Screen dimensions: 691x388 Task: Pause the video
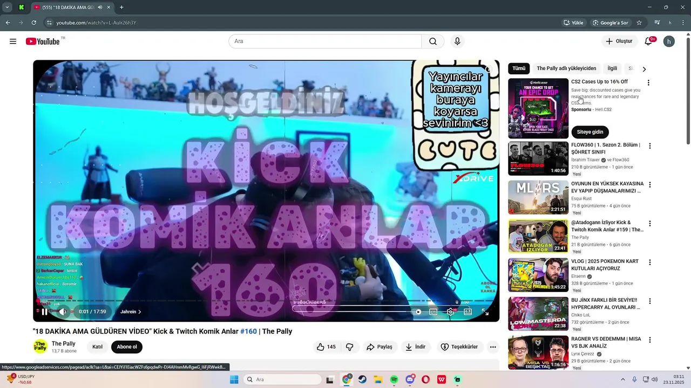[44, 312]
